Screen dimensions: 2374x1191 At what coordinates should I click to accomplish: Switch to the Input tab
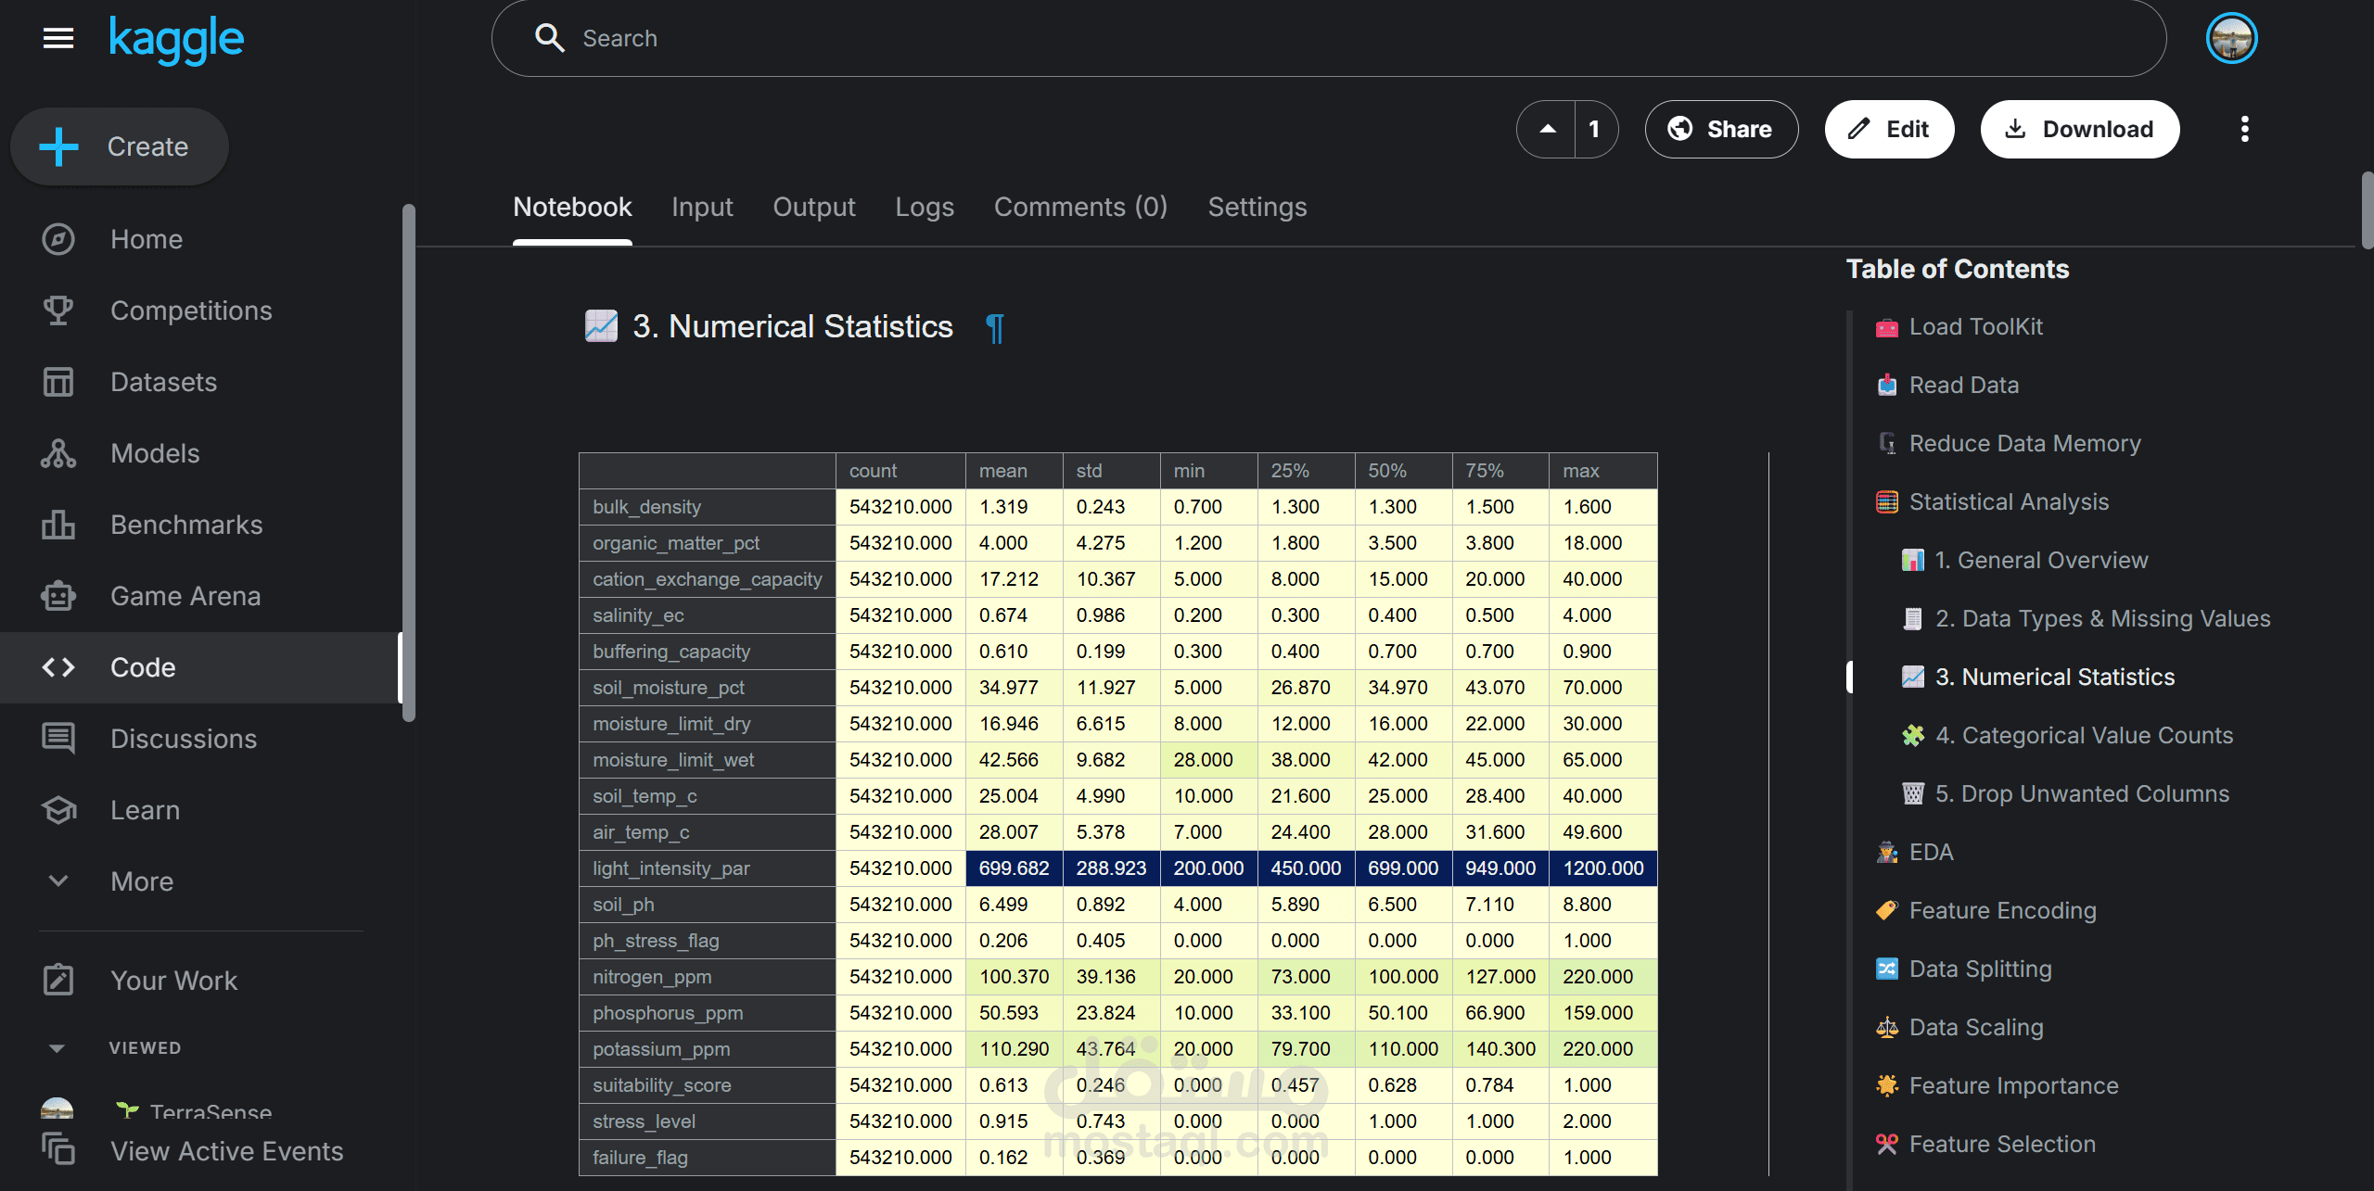coord(702,207)
